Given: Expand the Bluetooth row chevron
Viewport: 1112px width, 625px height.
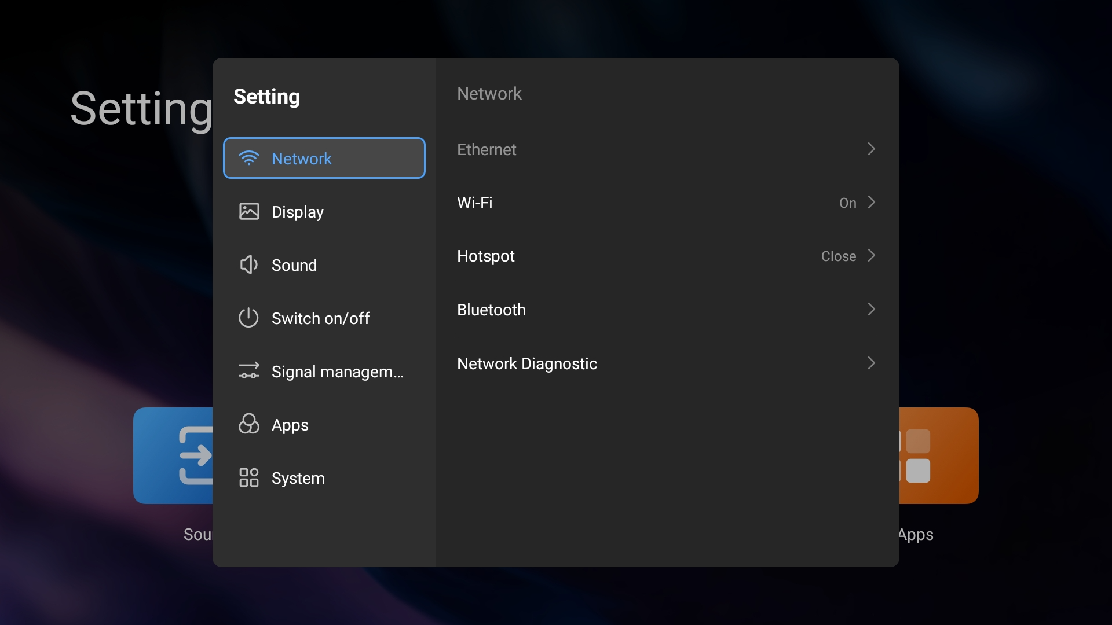Looking at the screenshot, I should click(871, 310).
